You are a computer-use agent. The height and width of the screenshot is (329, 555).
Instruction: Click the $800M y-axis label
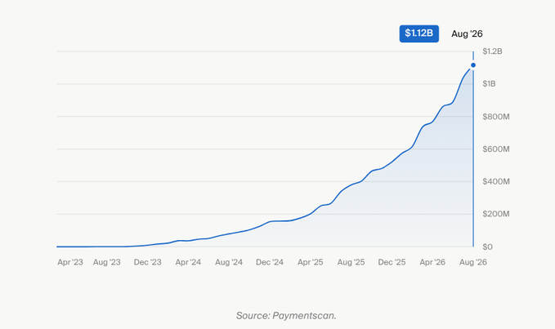click(496, 117)
